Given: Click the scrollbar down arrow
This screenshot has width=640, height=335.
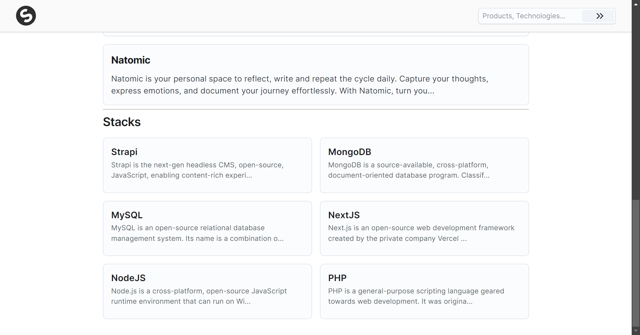Looking at the screenshot, I should pos(636,331).
